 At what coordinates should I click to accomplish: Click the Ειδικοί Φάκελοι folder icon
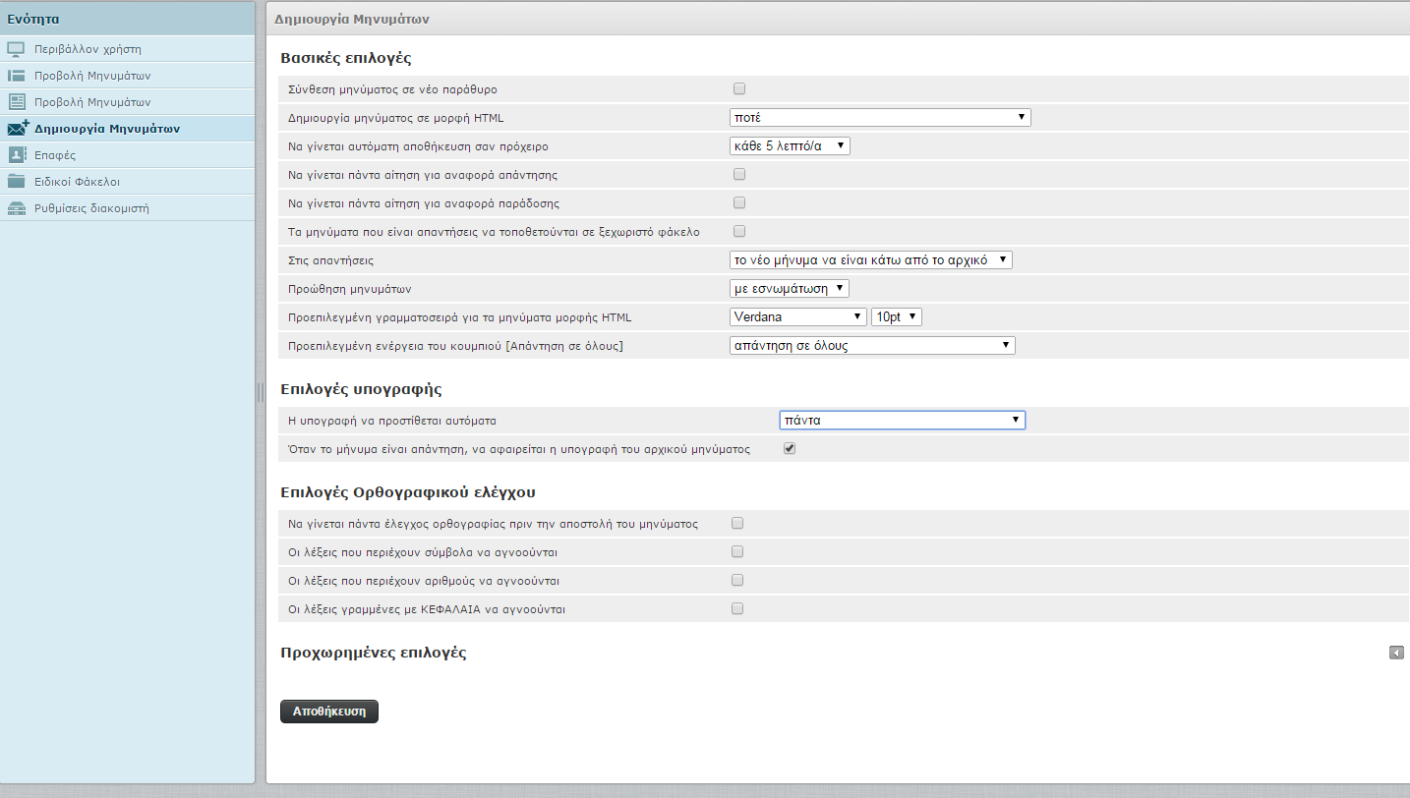pyautogui.click(x=16, y=182)
